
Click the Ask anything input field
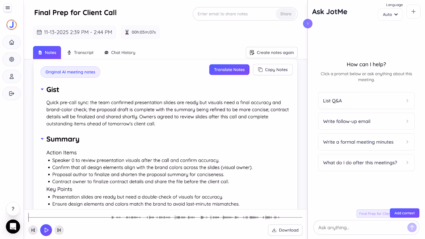tap(359, 227)
